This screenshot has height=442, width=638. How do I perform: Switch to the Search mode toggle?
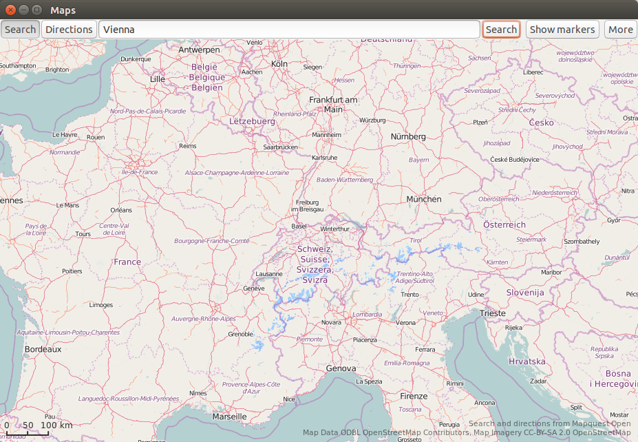[20, 30]
